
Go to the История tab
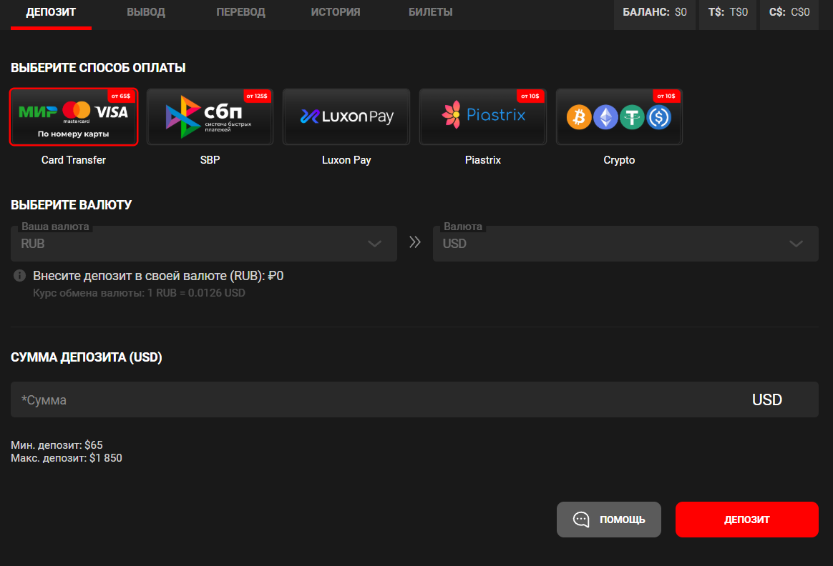[336, 12]
